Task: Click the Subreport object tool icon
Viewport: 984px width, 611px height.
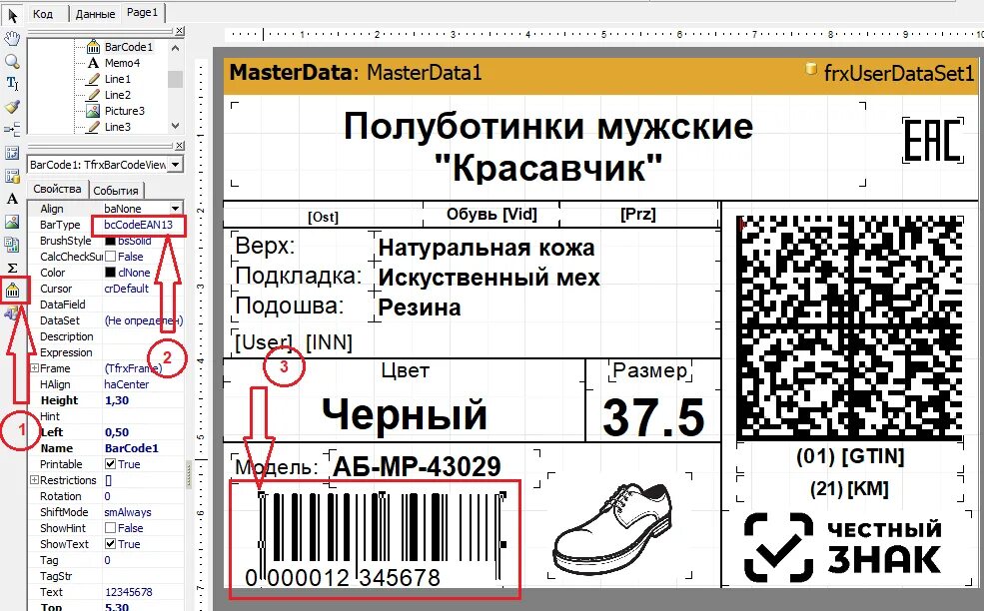Action: click(13, 153)
